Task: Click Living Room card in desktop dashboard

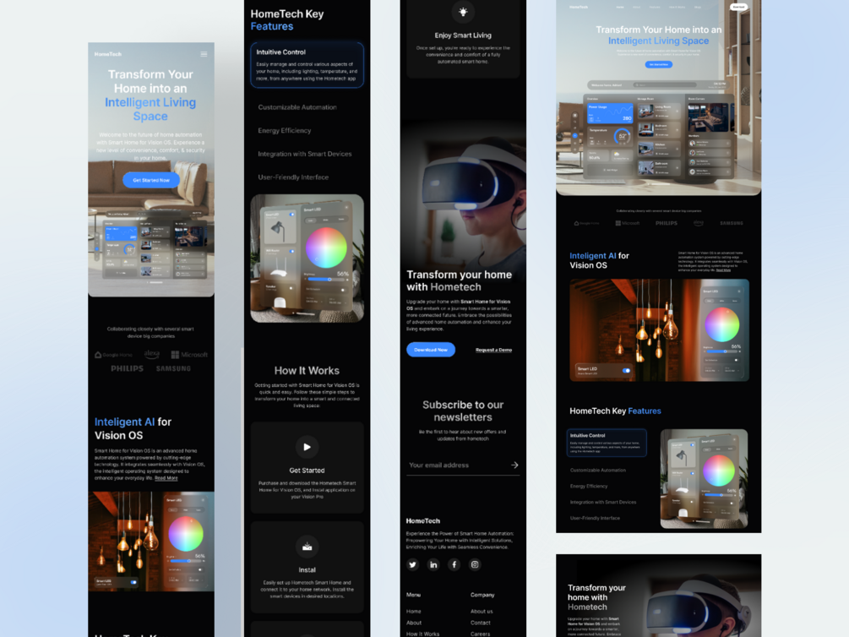Action: [x=658, y=111]
